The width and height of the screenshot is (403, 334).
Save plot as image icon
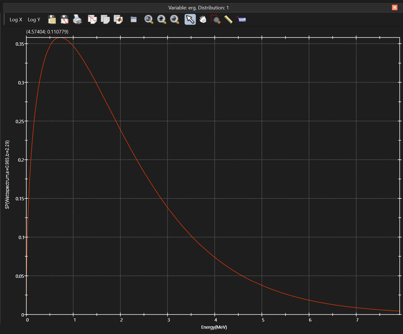click(64, 20)
